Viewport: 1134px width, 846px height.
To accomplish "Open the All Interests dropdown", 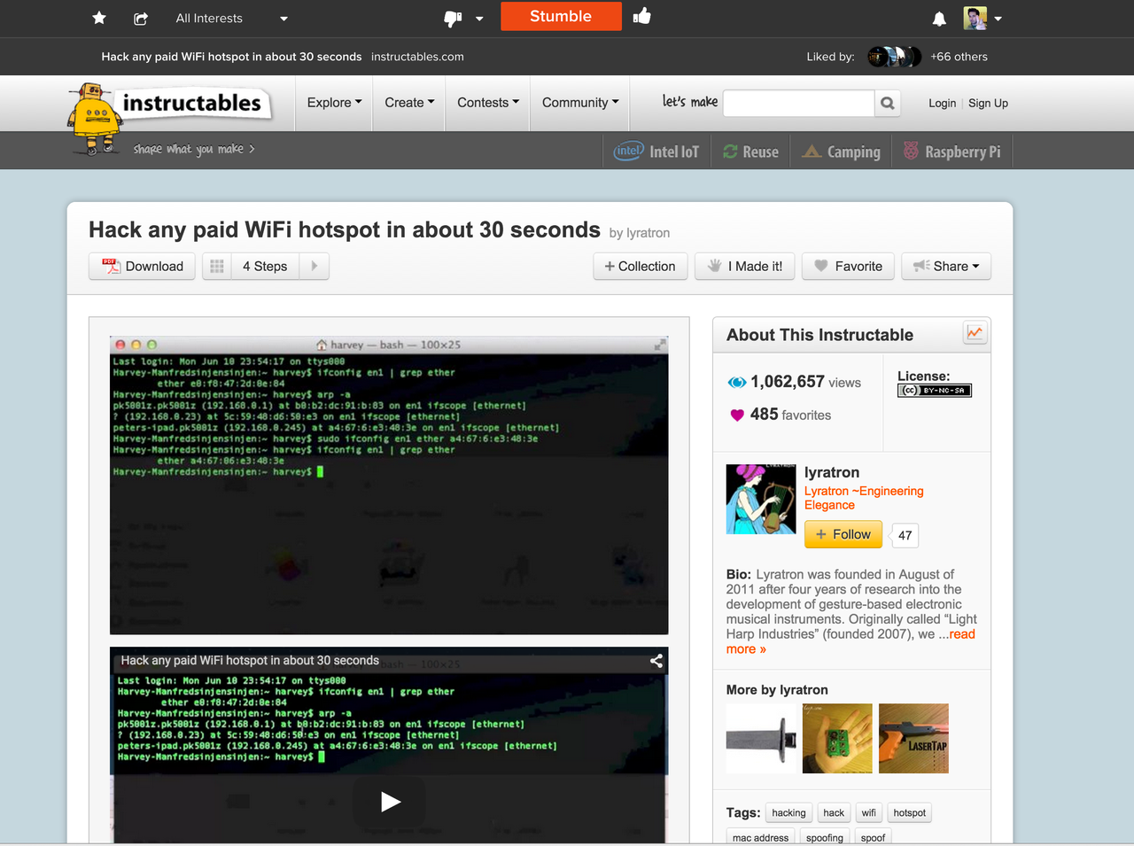I will tap(231, 18).
